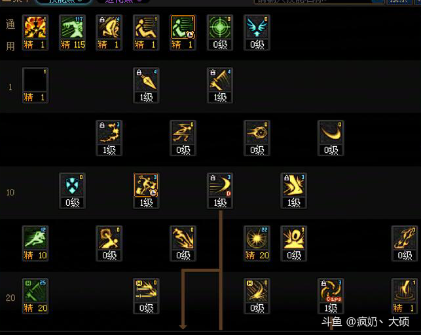421x335 pixels.
Task: Select the fiery explosion skill in 通用 row
Action: tap(35, 33)
